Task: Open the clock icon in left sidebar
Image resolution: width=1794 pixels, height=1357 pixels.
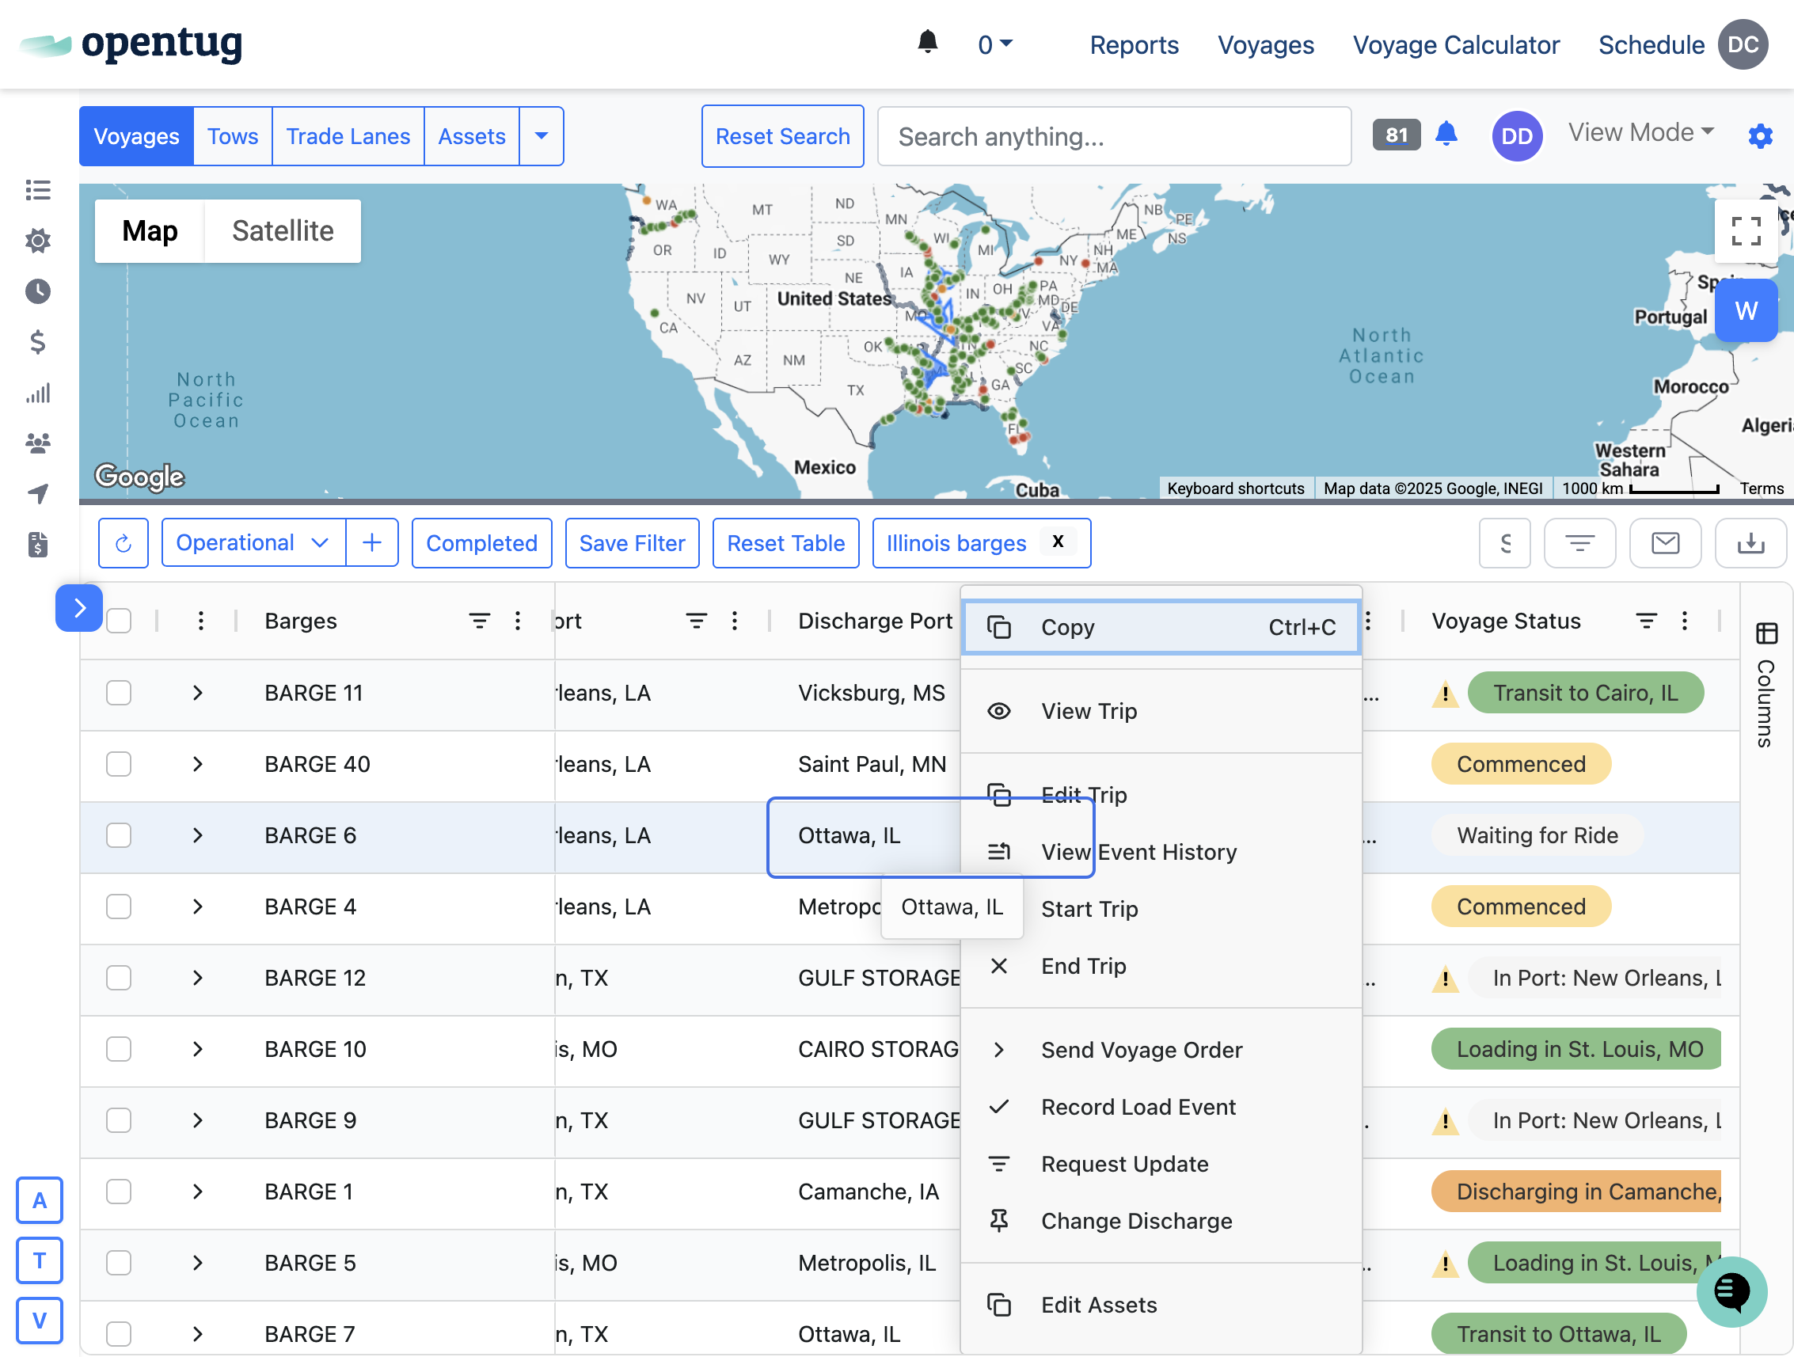Action: (x=37, y=291)
